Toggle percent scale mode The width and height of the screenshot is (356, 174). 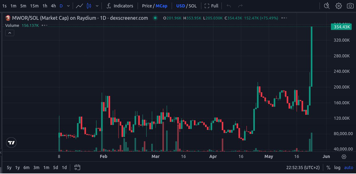click(328, 168)
